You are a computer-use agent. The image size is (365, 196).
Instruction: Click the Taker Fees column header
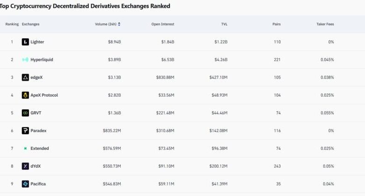click(325, 24)
